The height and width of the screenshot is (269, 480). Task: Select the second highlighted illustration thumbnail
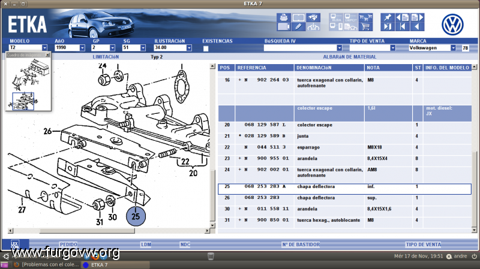click(23, 101)
